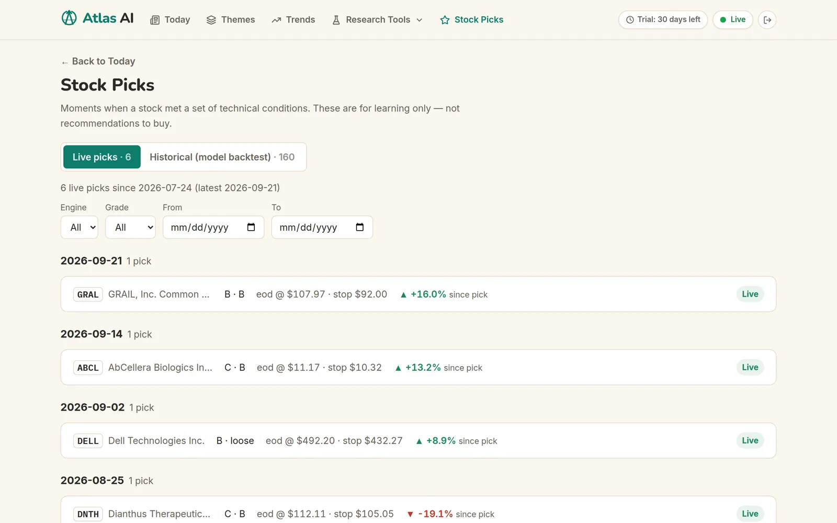Click the GRAIL, Inc. Common company name

tap(159, 294)
